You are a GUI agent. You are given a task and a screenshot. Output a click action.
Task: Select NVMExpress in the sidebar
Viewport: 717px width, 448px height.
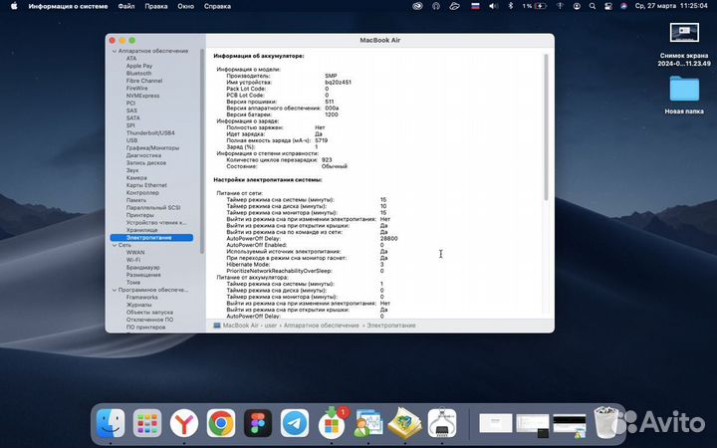[x=142, y=96]
